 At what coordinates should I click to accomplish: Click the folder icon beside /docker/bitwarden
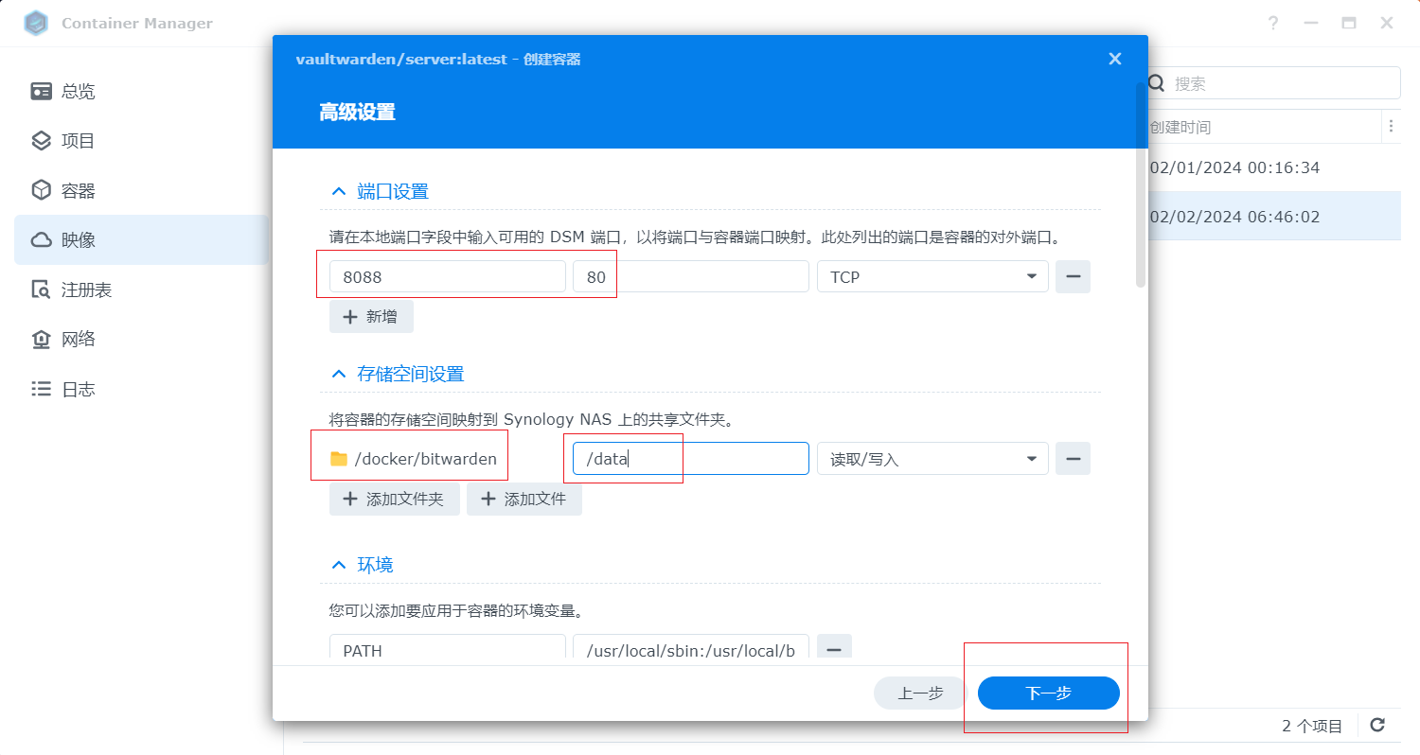[x=339, y=459]
